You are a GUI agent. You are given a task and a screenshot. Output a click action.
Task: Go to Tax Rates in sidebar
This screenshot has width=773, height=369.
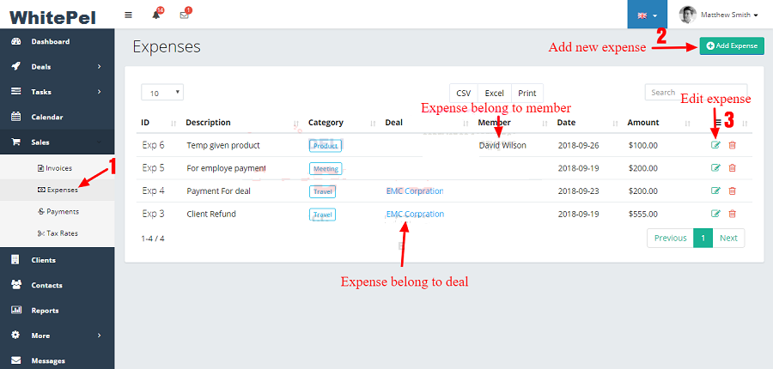[63, 233]
